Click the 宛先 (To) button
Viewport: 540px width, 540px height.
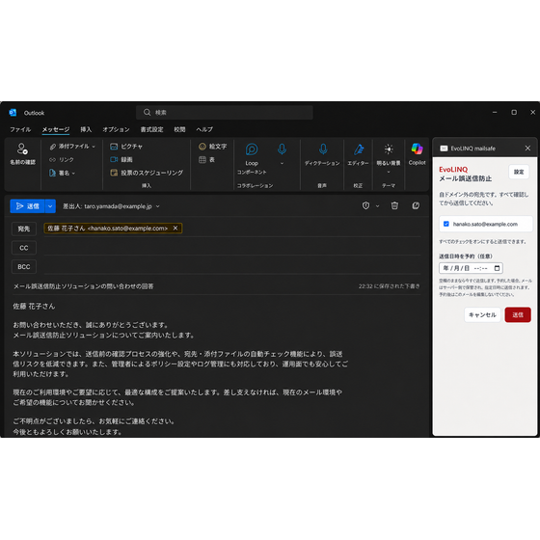click(x=24, y=229)
